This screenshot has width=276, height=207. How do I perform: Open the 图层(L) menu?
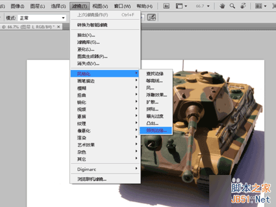coord(38,6)
